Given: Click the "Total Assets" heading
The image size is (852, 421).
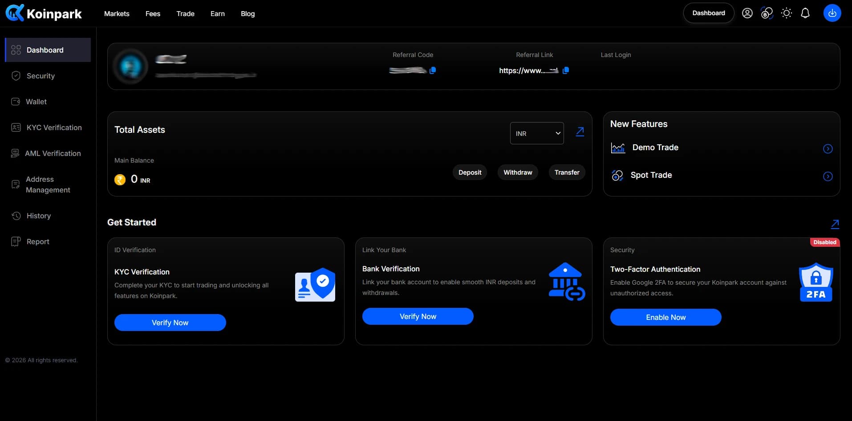Looking at the screenshot, I should click(x=140, y=130).
